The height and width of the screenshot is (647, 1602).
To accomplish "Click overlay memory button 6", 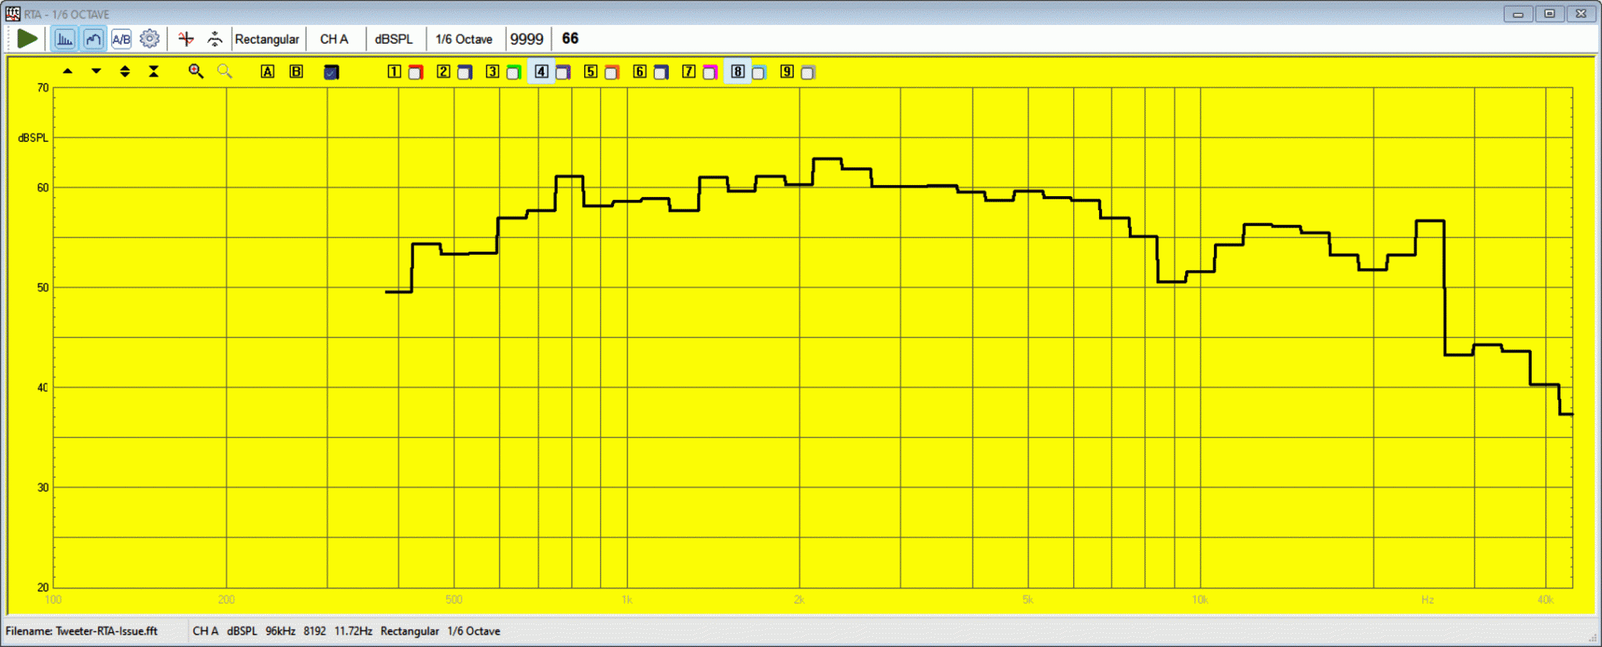I will point(640,71).
